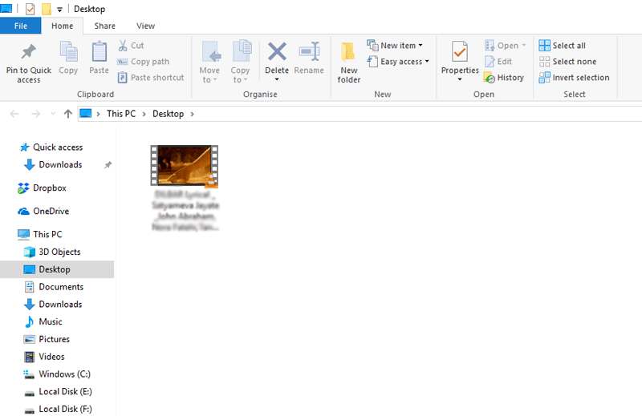Open the Copy to menu
642x416 pixels.
pyautogui.click(x=240, y=63)
